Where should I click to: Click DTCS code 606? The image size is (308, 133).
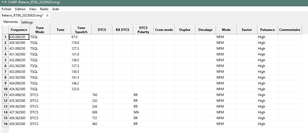tap(102, 112)
